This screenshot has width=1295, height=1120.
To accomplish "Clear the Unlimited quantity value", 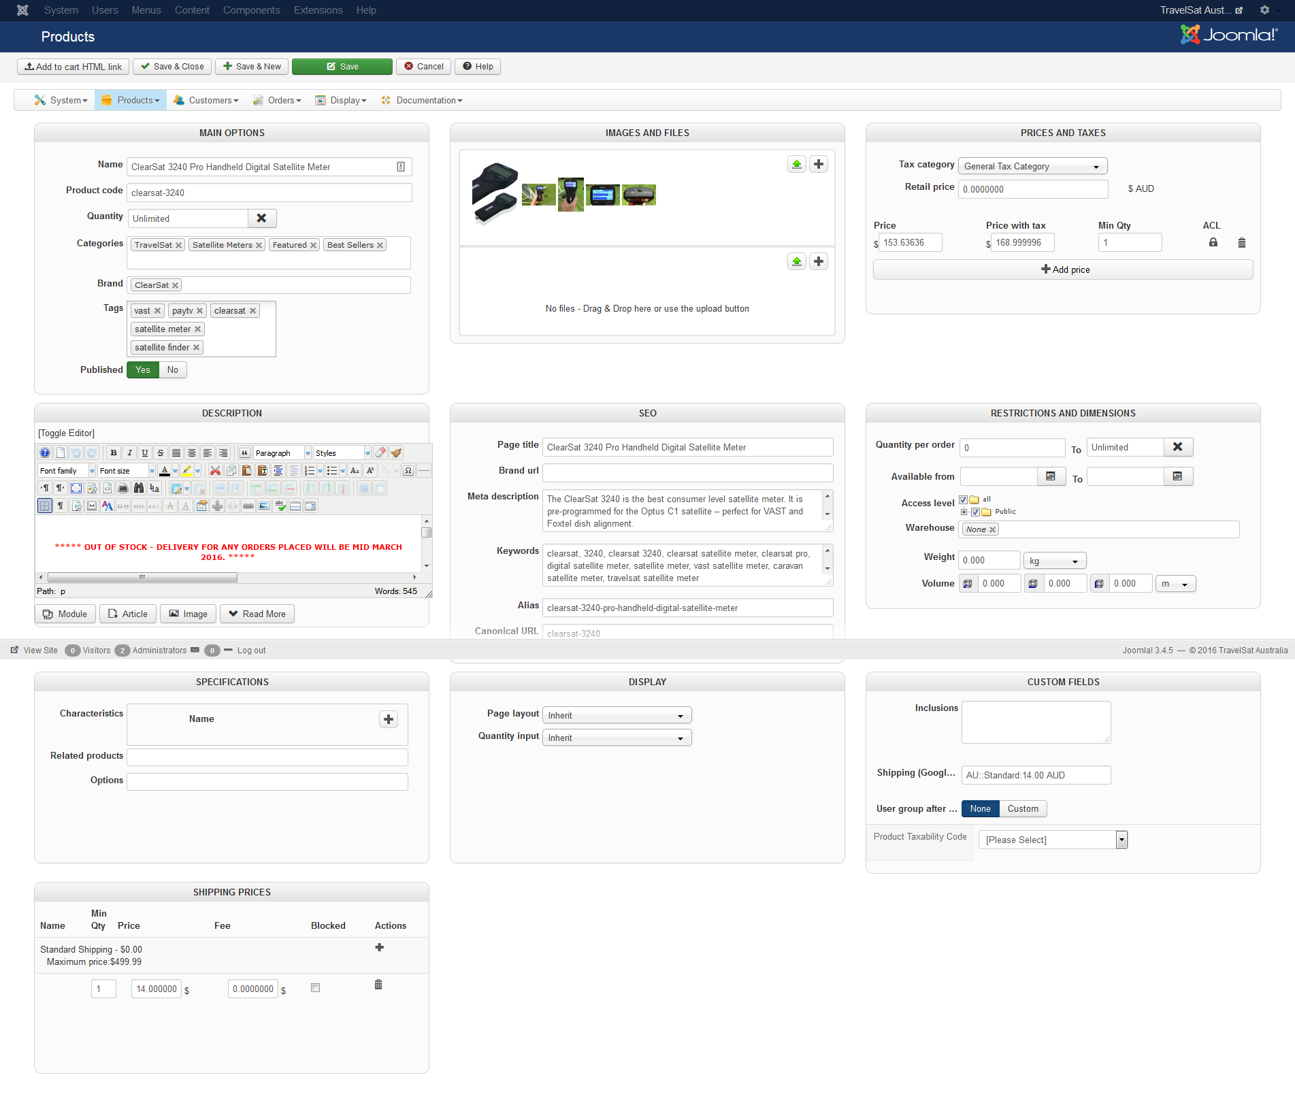I will [x=262, y=218].
